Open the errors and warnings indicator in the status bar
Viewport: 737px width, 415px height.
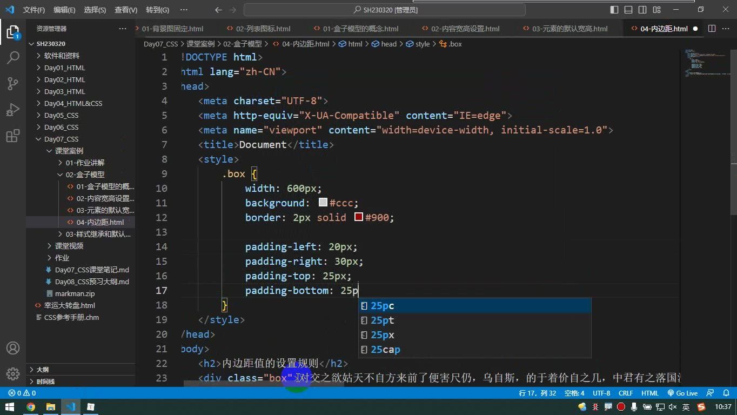point(22,393)
